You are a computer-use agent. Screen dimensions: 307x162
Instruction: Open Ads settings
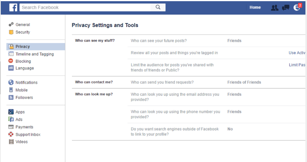(19, 119)
